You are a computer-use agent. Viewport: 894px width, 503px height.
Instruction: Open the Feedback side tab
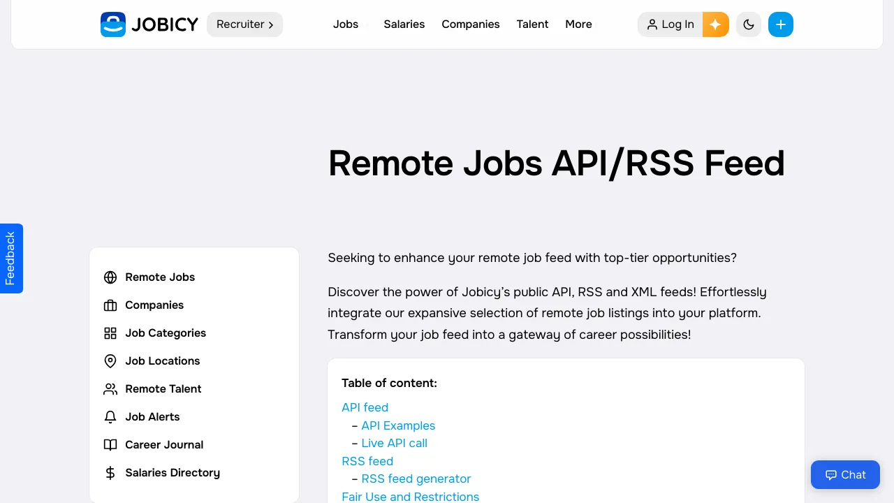(x=11, y=258)
